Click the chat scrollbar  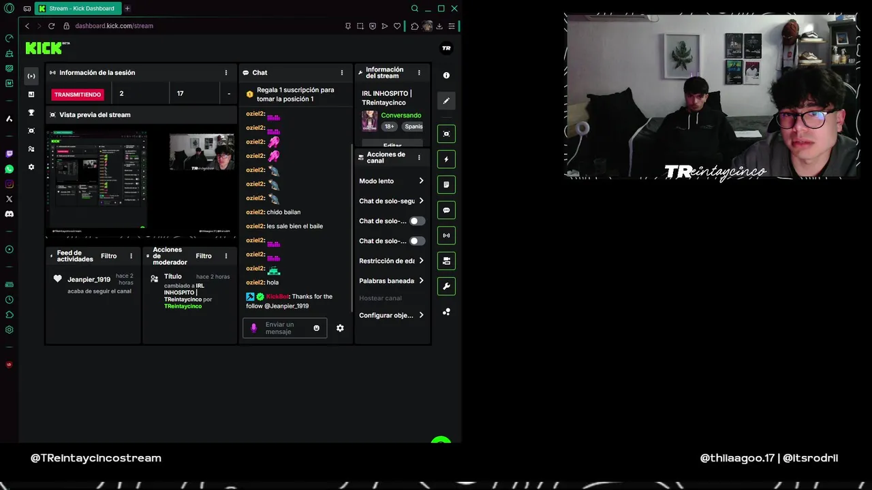pyautogui.click(x=352, y=228)
